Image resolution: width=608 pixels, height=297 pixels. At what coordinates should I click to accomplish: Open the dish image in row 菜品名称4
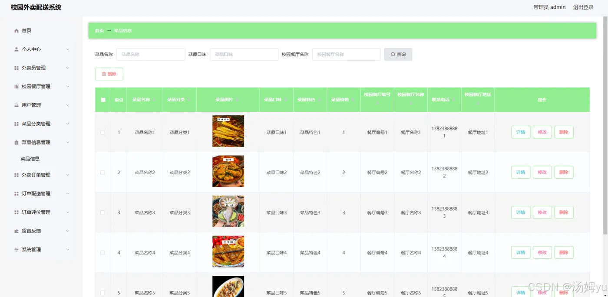(x=228, y=251)
